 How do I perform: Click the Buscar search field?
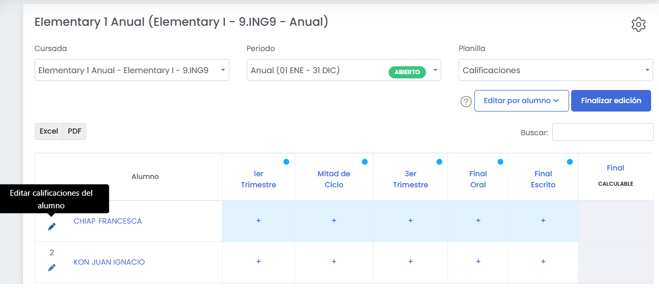(x=603, y=132)
